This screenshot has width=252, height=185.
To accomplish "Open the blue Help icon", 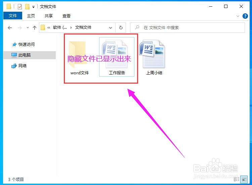I will tap(245, 16).
